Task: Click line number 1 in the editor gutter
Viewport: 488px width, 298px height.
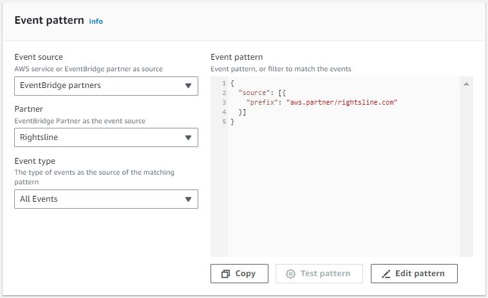Action: pos(223,83)
